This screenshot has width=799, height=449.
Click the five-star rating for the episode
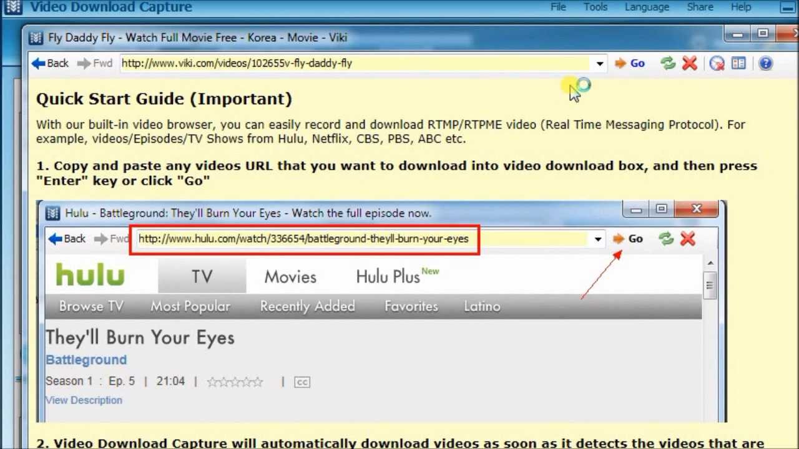pyautogui.click(x=235, y=382)
